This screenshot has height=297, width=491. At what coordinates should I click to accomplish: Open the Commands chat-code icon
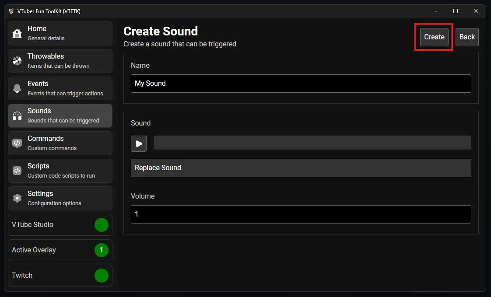(17, 143)
